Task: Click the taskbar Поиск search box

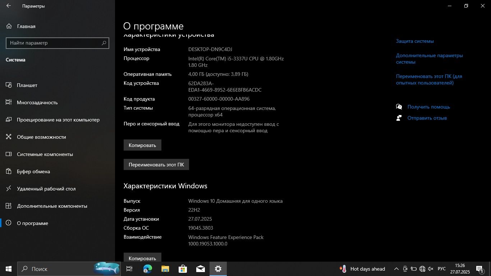Action: pos(69,269)
